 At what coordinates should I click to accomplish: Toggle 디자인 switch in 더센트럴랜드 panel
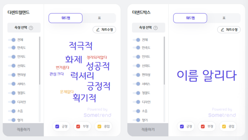12,102
